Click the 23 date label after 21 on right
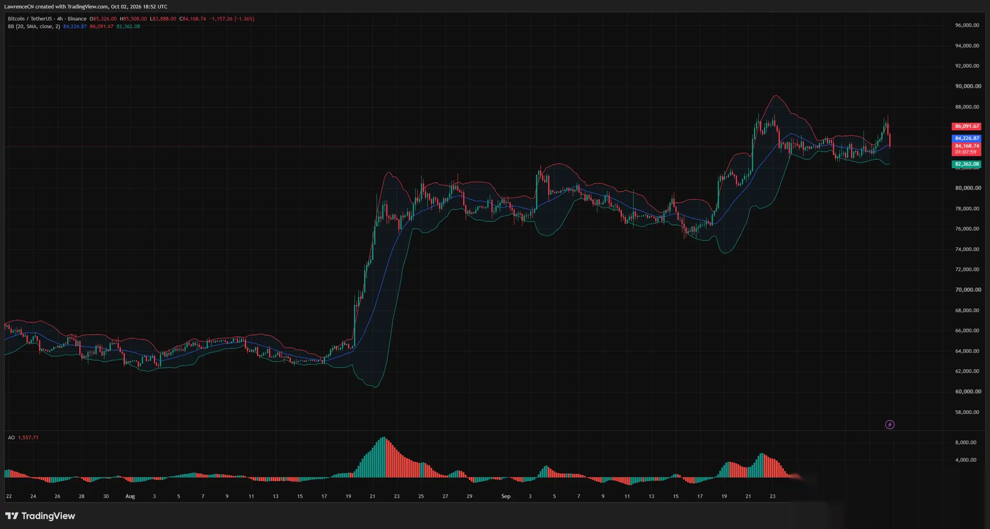990x529 pixels. (773, 496)
